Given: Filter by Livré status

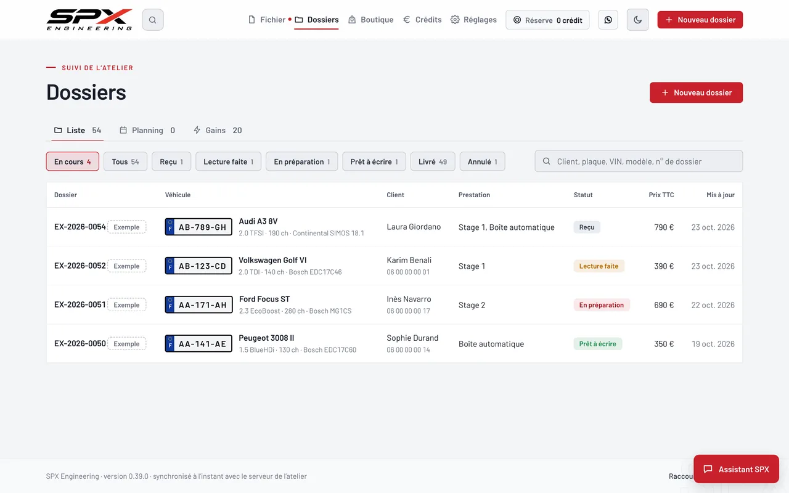Looking at the screenshot, I should pos(433,161).
